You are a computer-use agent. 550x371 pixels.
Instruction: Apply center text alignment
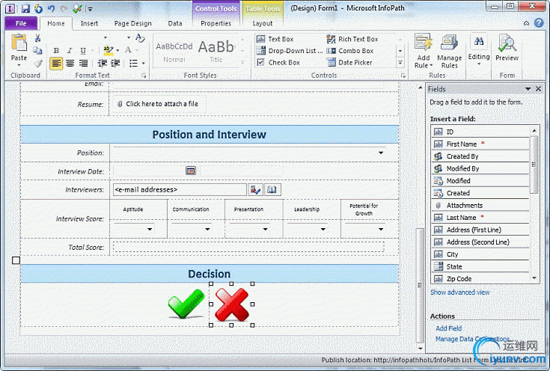click(x=70, y=63)
